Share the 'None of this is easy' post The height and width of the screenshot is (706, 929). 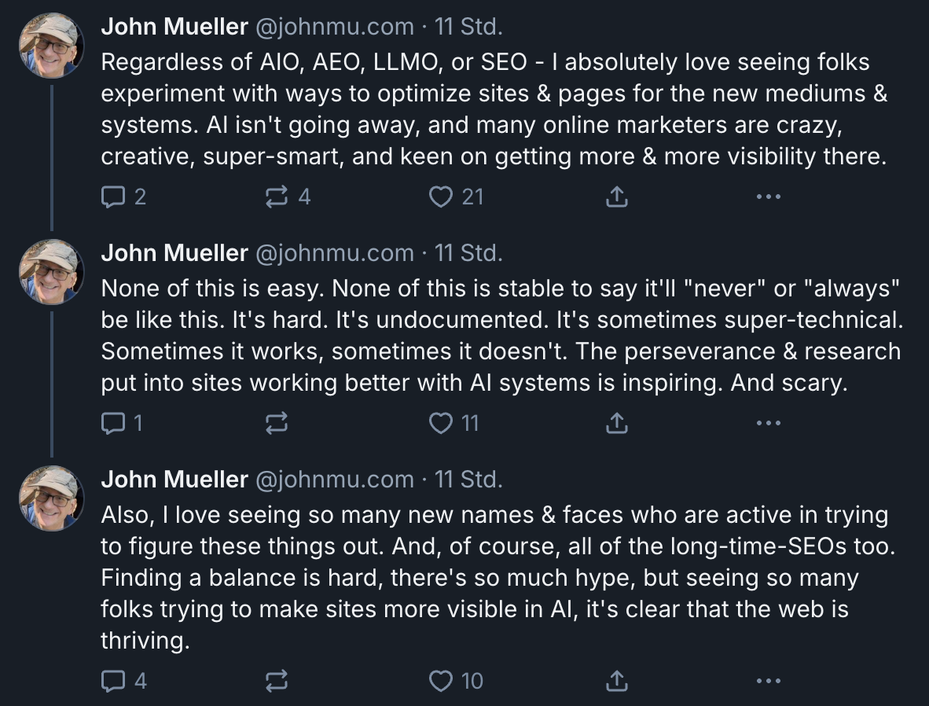coord(617,424)
